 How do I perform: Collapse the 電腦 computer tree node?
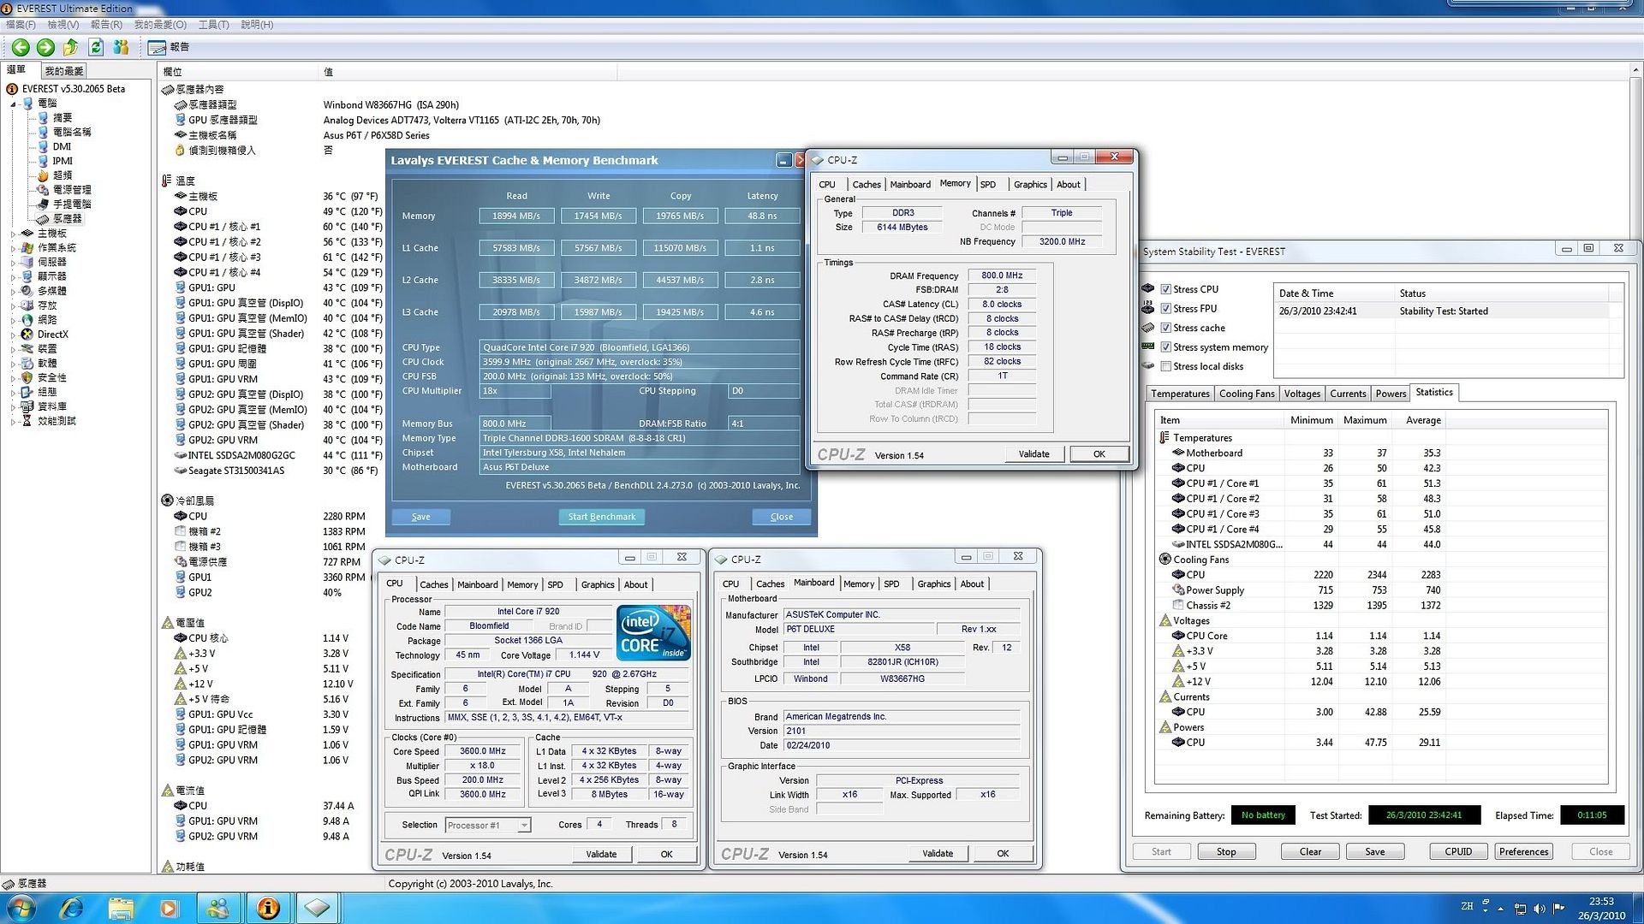[x=13, y=104]
